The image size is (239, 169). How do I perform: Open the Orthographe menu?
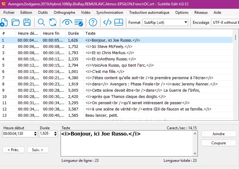point(64,13)
